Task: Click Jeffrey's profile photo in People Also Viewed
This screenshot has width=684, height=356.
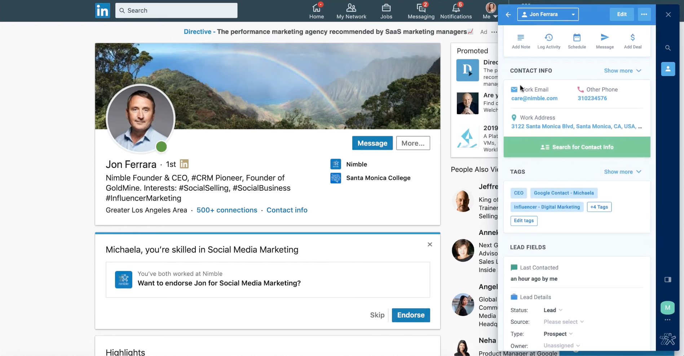Action: pyautogui.click(x=463, y=201)
